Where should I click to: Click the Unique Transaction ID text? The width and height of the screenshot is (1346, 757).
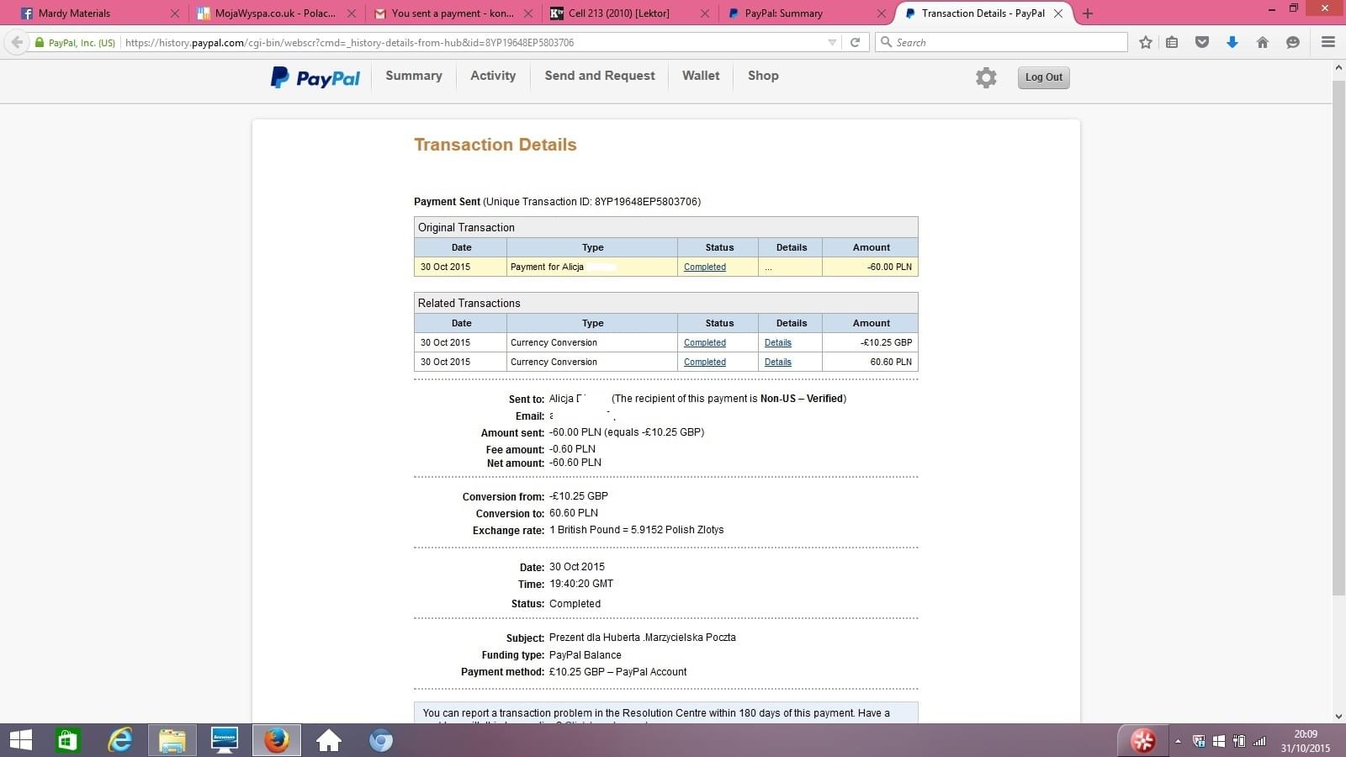(x=592, y=202)
